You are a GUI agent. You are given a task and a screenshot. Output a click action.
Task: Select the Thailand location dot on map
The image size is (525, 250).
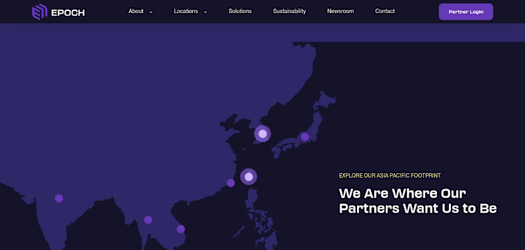148,220
